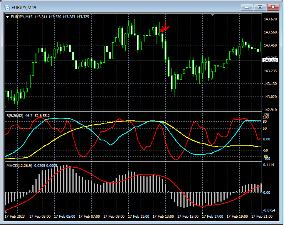Click the MACD(12,26,9) indicator label
The width and height of the screenshot is (284, 225).
[19, 165]
